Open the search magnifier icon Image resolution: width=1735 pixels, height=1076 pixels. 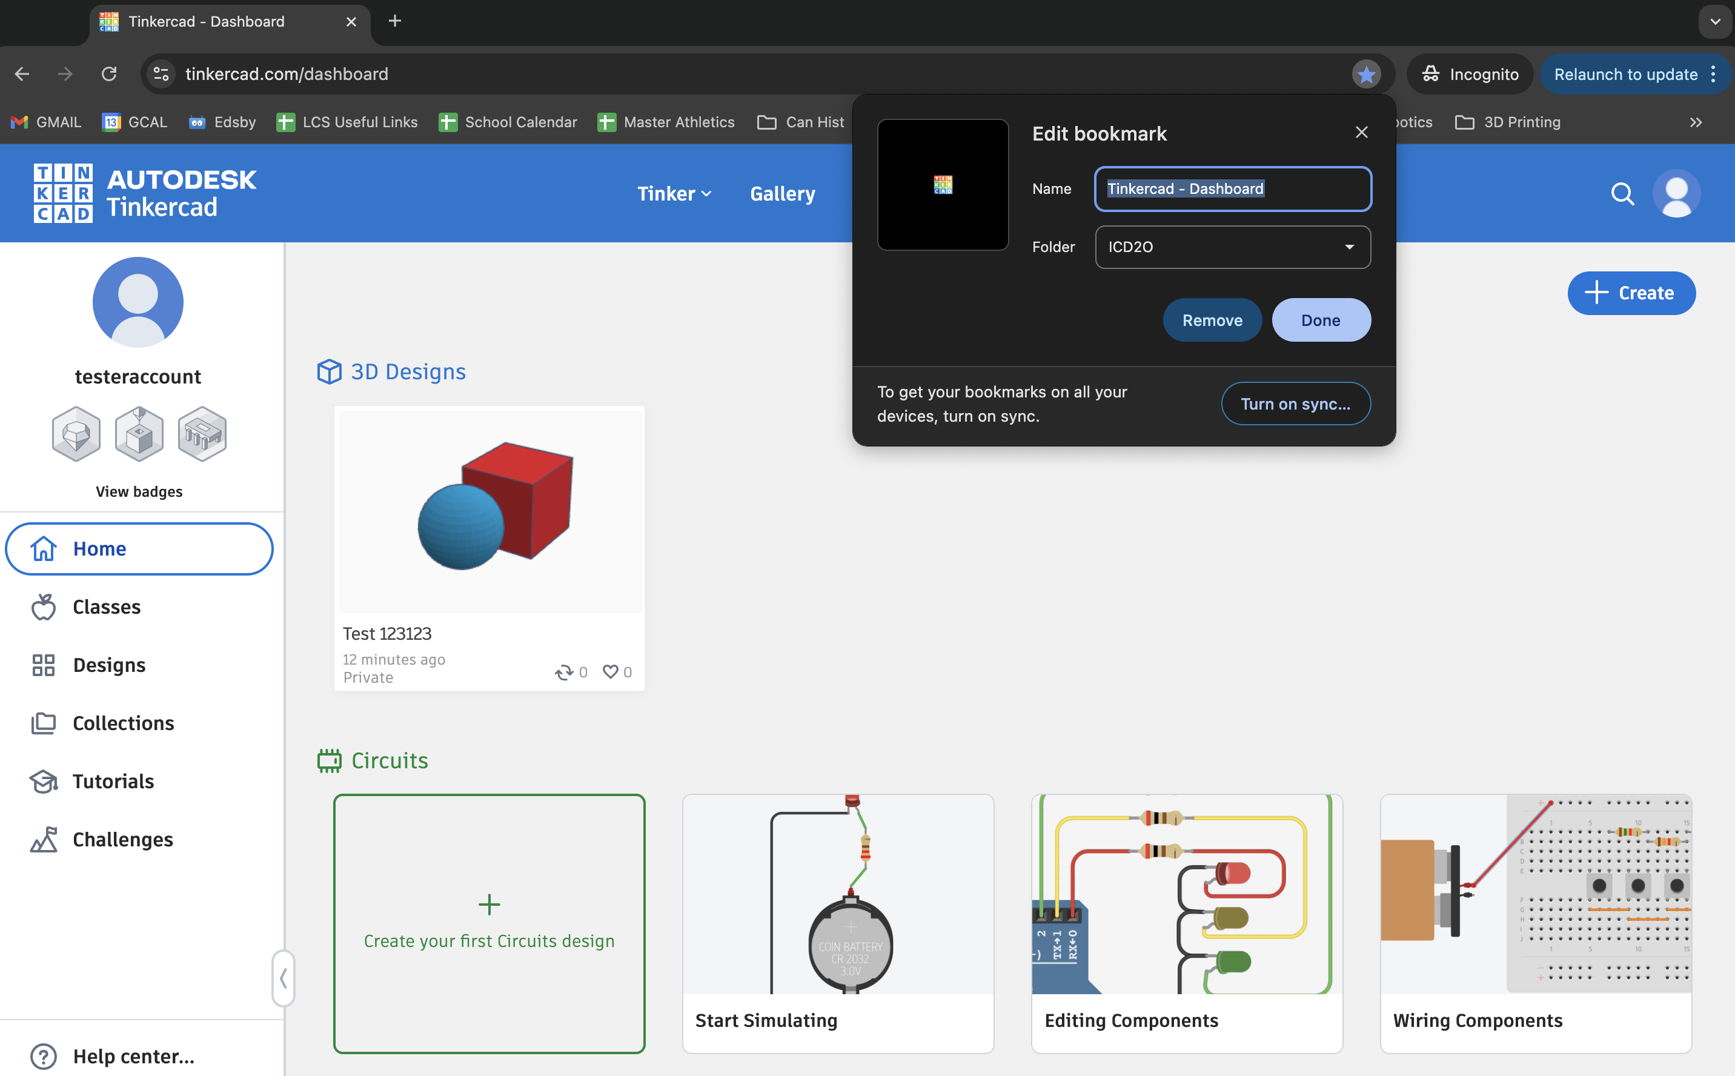pyautogui.click(x=1622, y=193)
